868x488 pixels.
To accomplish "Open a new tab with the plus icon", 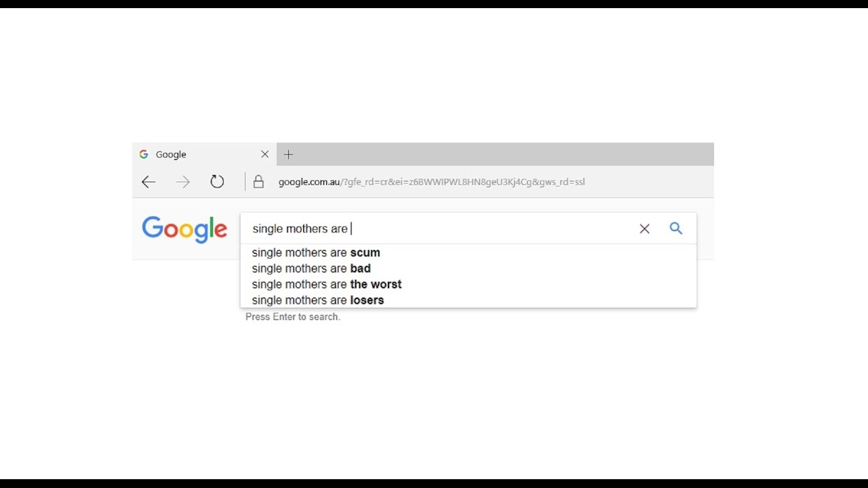I will [288, 155].
